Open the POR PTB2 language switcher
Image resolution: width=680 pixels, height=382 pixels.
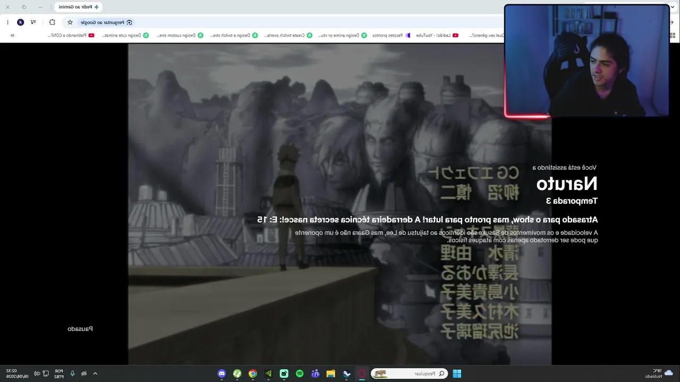[x=58, y=374]
